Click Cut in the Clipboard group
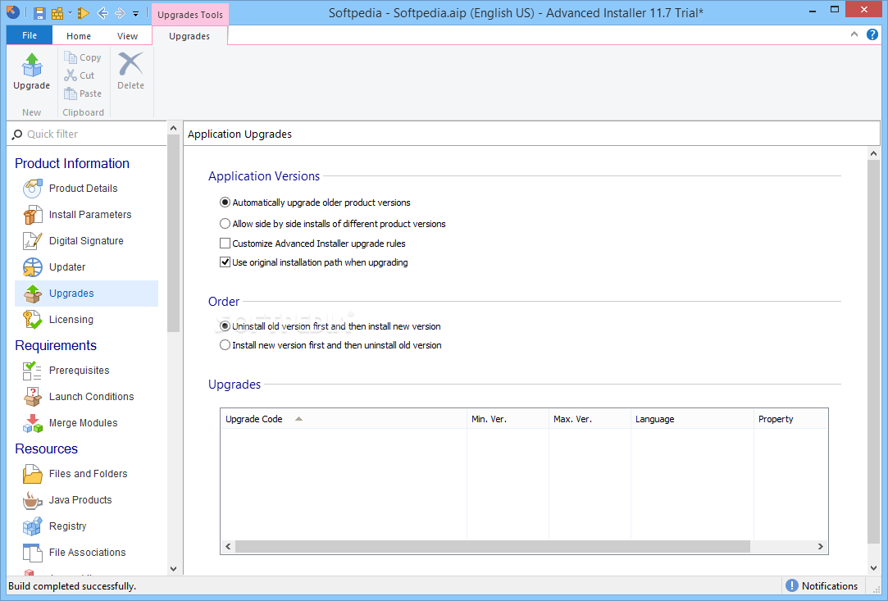The height and width of the screenshot is (601, 888). [80, 75]
